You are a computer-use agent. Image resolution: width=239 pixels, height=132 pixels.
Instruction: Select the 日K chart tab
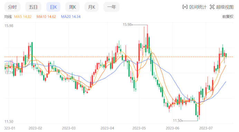coord(53,7)
